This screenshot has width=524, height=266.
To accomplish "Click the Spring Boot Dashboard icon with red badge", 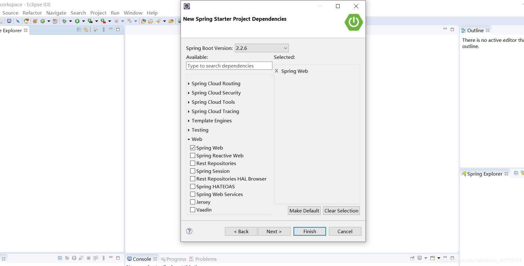I will coord(26,21).
